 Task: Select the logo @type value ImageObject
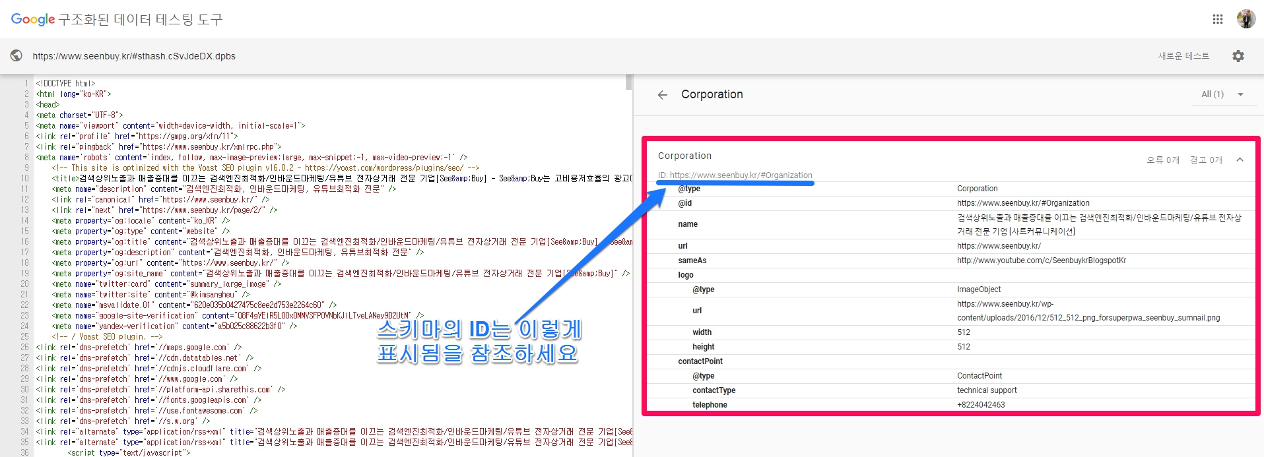(x=979, y=289)
